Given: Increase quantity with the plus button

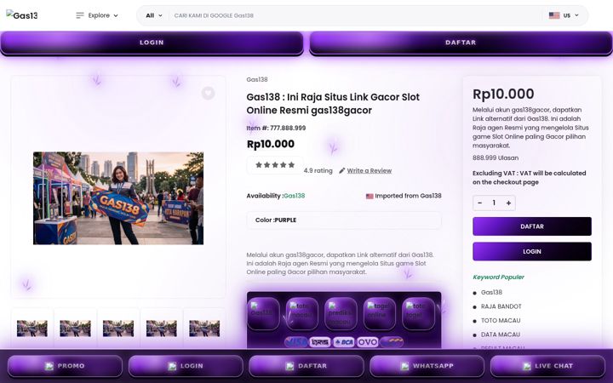Looking at the screenshot, I should coord(508,203).
